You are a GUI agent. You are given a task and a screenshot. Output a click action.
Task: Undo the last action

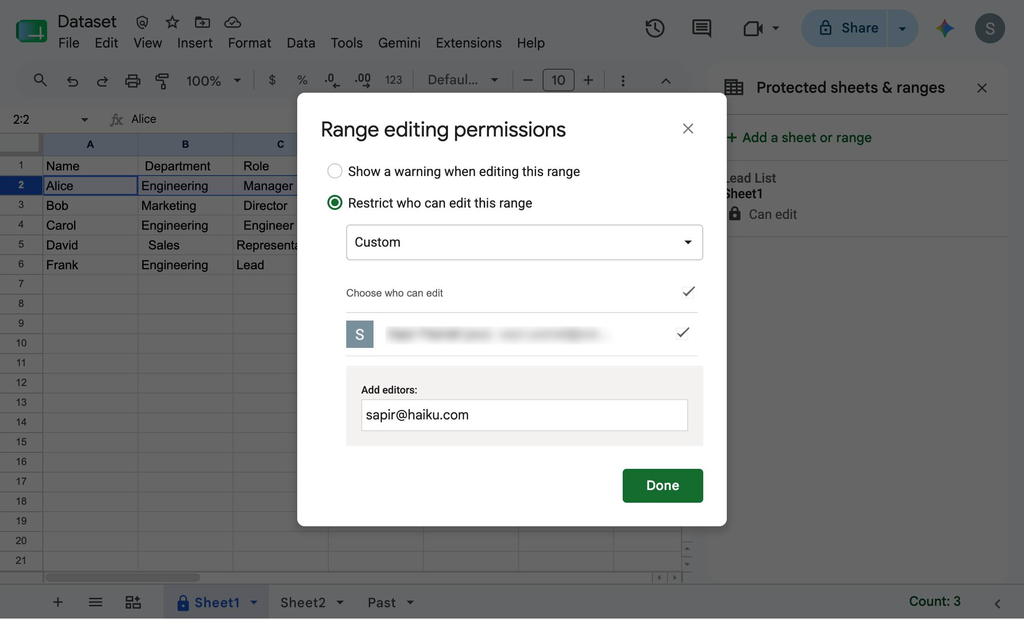(x=72, y=81)
